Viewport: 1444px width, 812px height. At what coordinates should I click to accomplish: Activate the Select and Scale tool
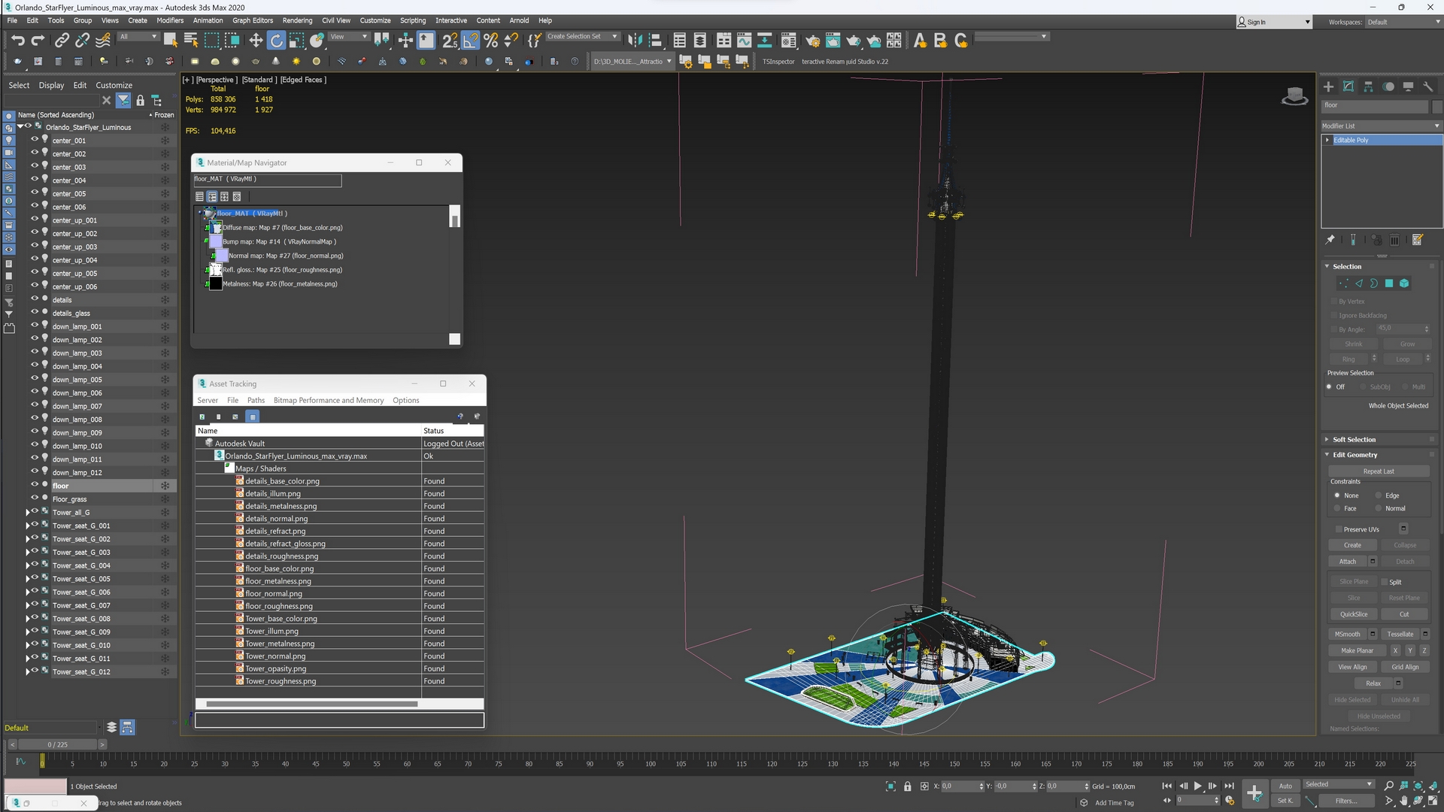click(x=296, y=41)
